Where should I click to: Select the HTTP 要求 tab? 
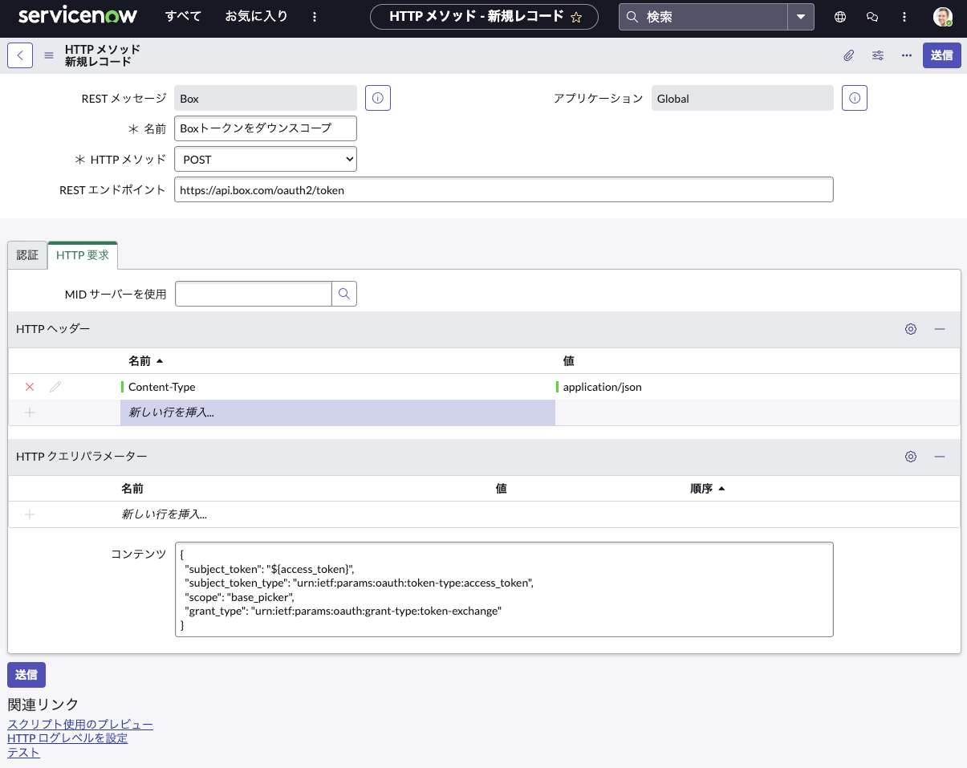click(x=83, y=254)
